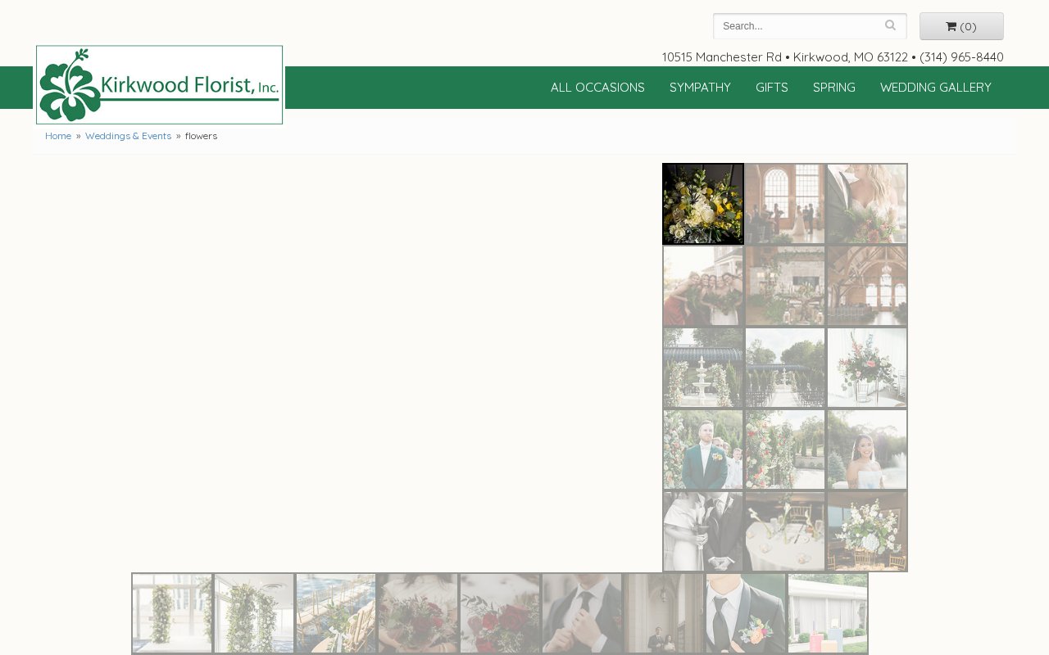The width and height of the screenshot is (1049, 655).
Task: Select the calla lily table setting thumbnail
Action: point(785,531)
